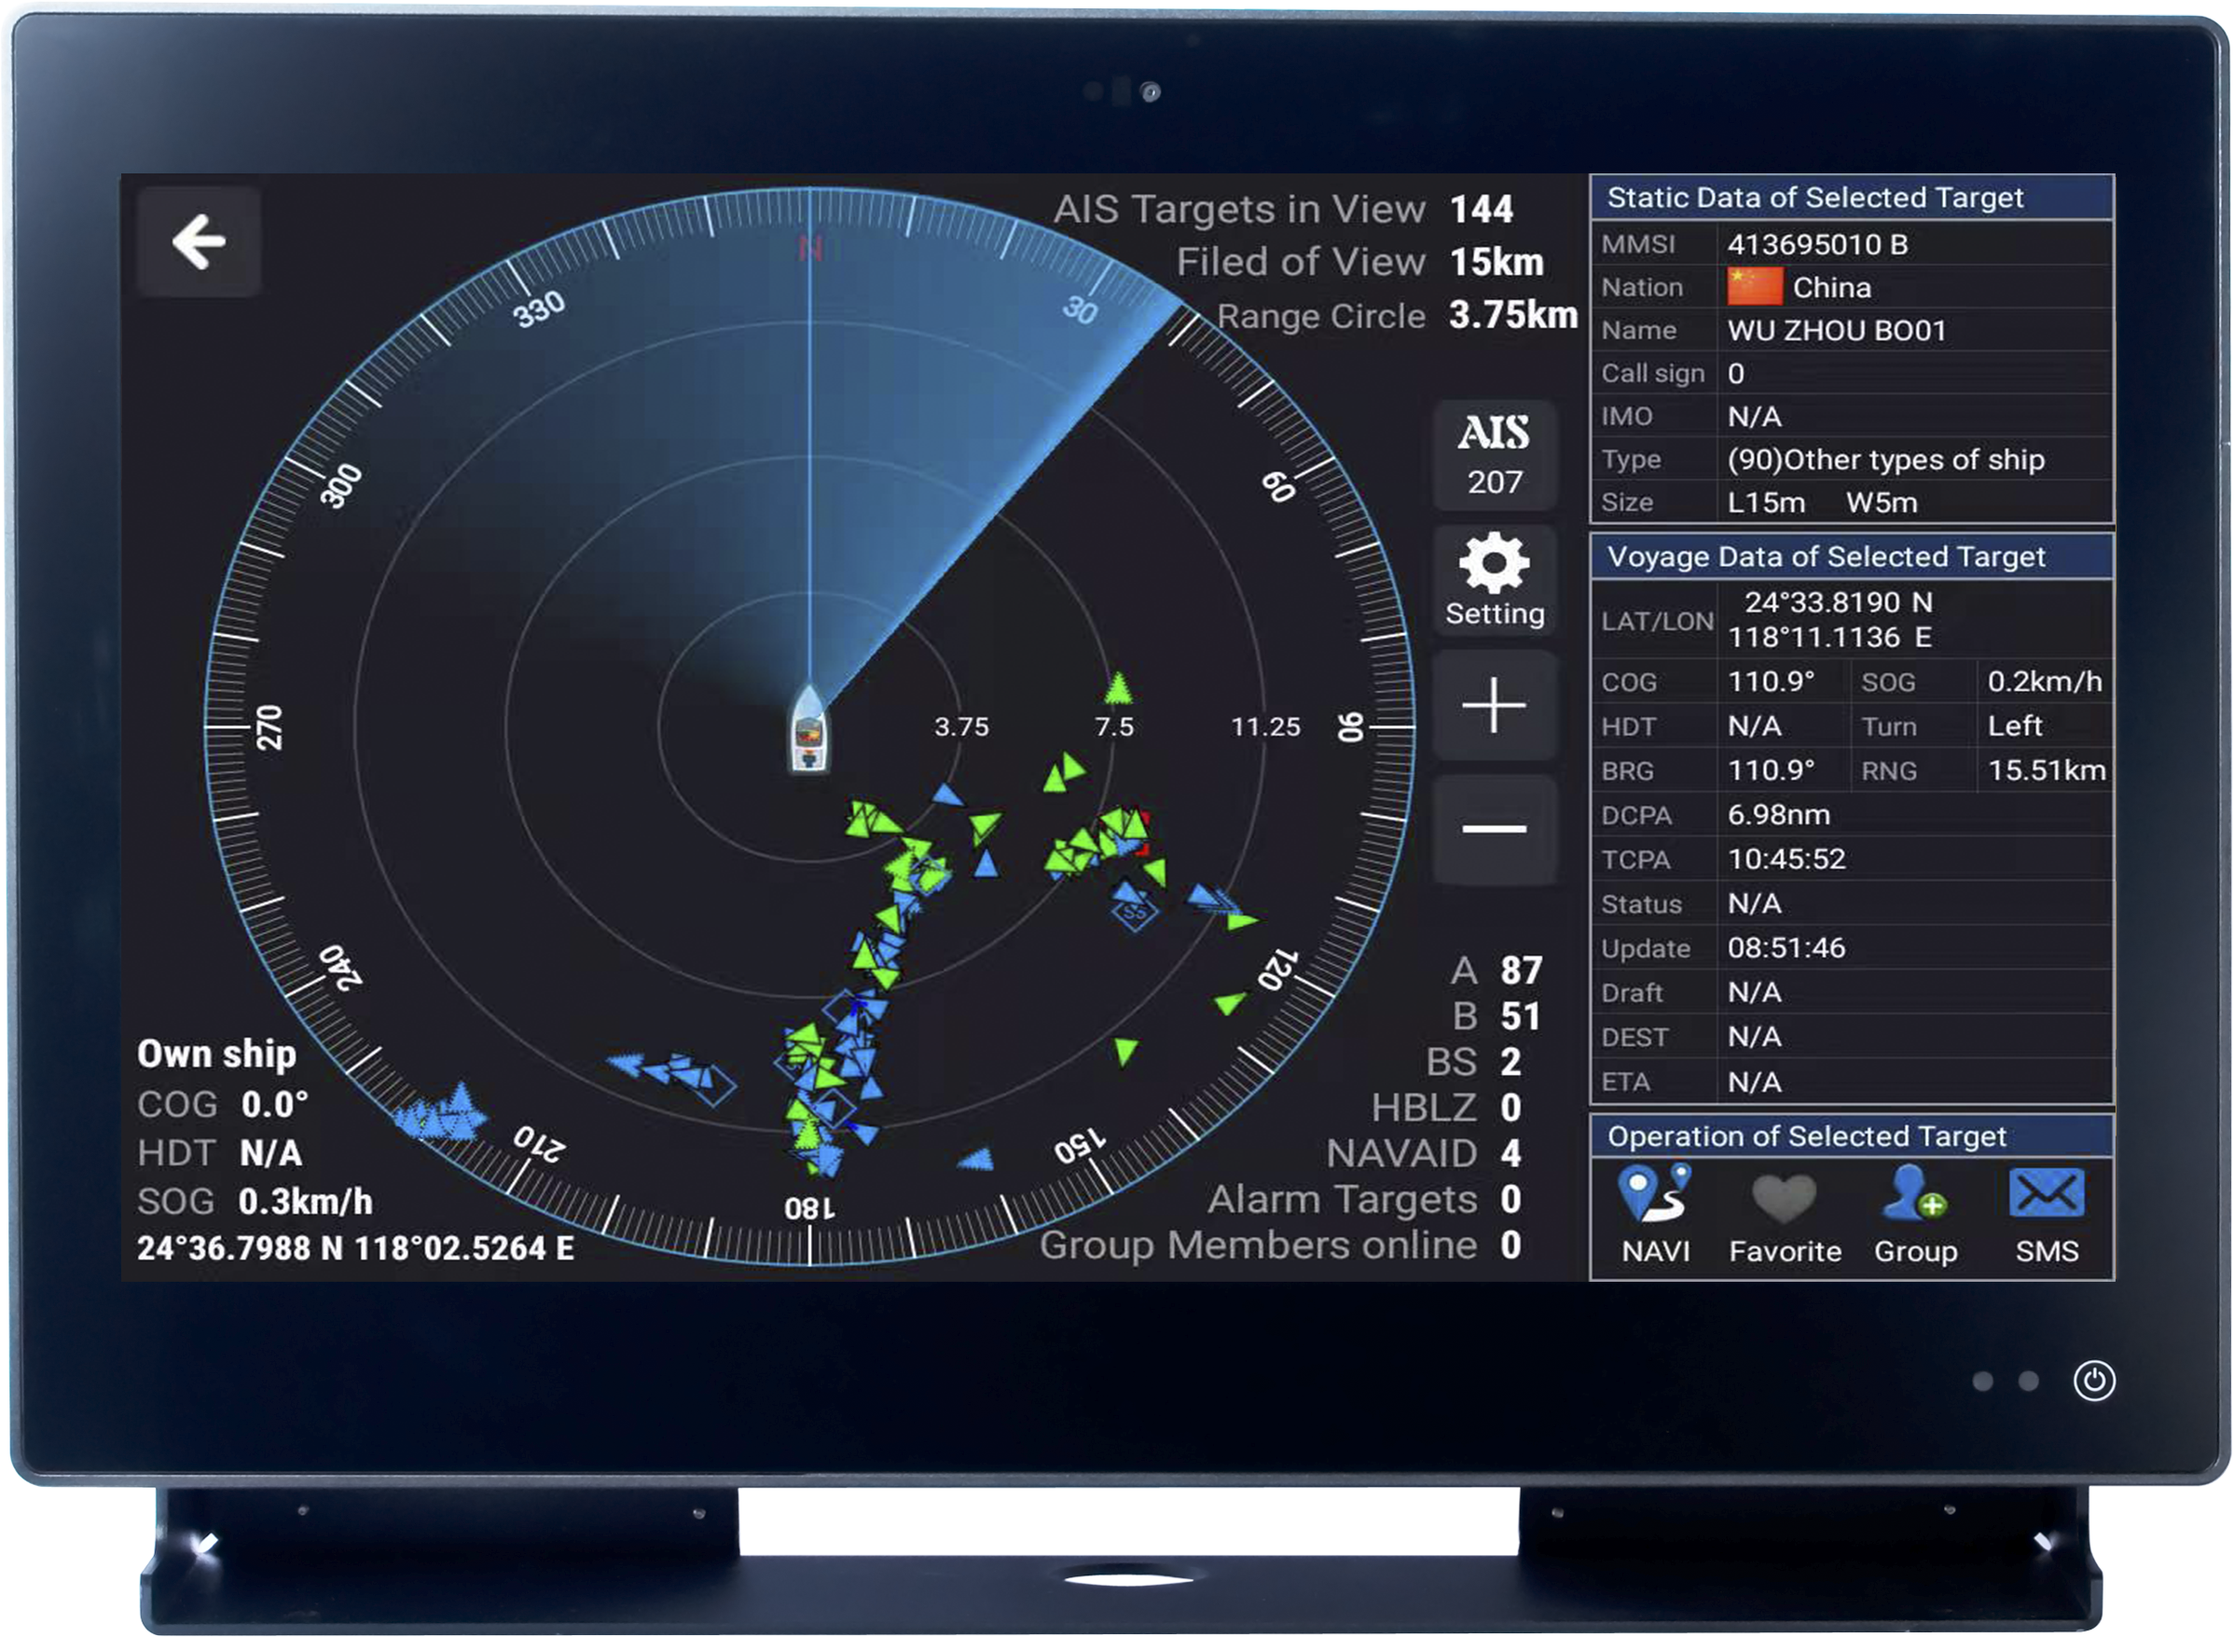Zoom in with the plus button
Screen dimensions: 2234x1637
1494,706
